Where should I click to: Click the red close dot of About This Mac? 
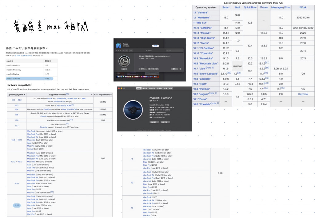(x=119, y=88)
